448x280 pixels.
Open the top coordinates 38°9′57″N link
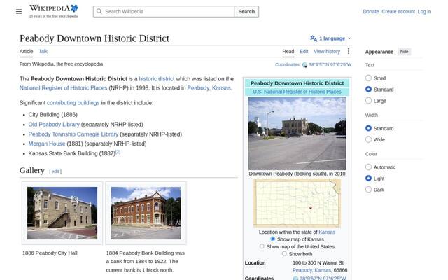coord(330,64)
